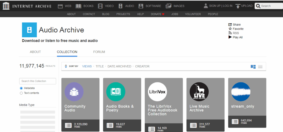This screenshot has width=283, height=132.
Task: Open the Volunteer menu link
Action: tap(193, 14)
